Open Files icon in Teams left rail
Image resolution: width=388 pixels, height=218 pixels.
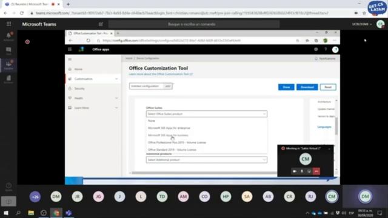point(8,79)
